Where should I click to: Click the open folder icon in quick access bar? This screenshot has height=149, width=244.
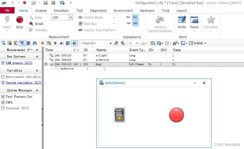pyautogui.click(x=33, y=3)
